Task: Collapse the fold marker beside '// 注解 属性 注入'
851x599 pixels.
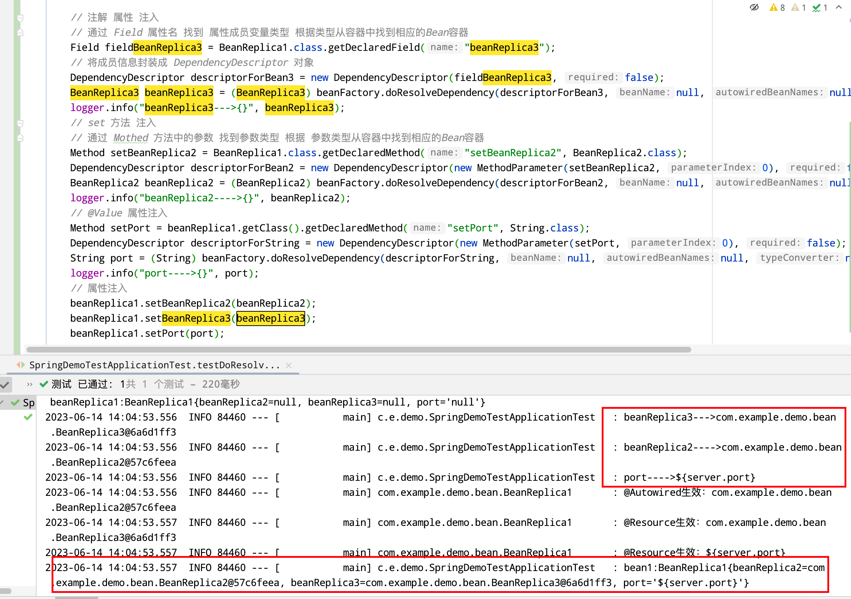Action: [20, 18]
